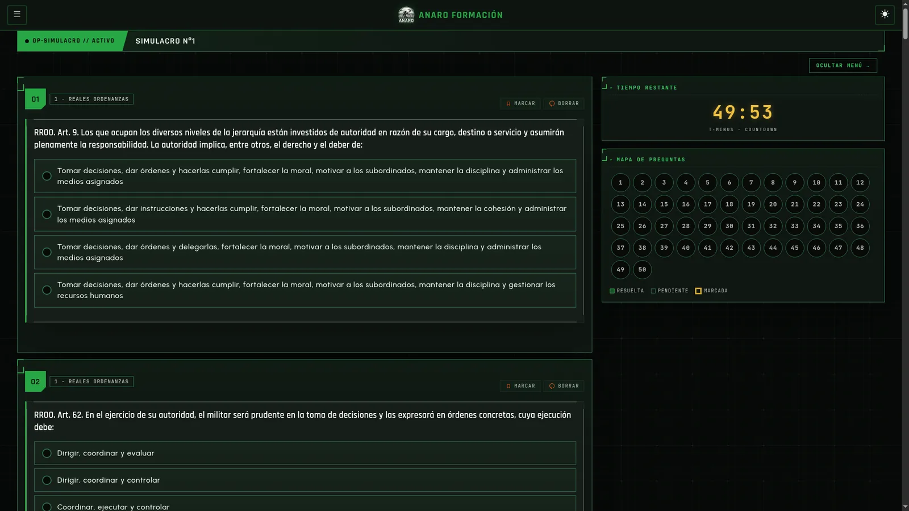Mark question 01 with Marcar
This screenshot has height=511, width=909.
(520, 103)
